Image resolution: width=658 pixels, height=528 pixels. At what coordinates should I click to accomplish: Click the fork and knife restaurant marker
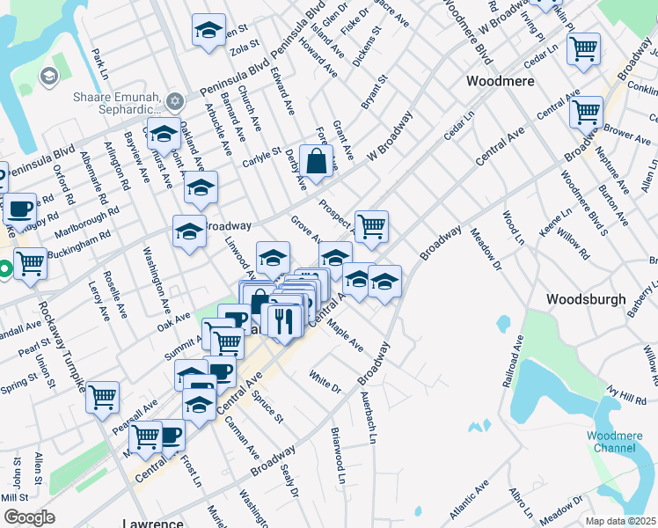(x=283, y=319)
